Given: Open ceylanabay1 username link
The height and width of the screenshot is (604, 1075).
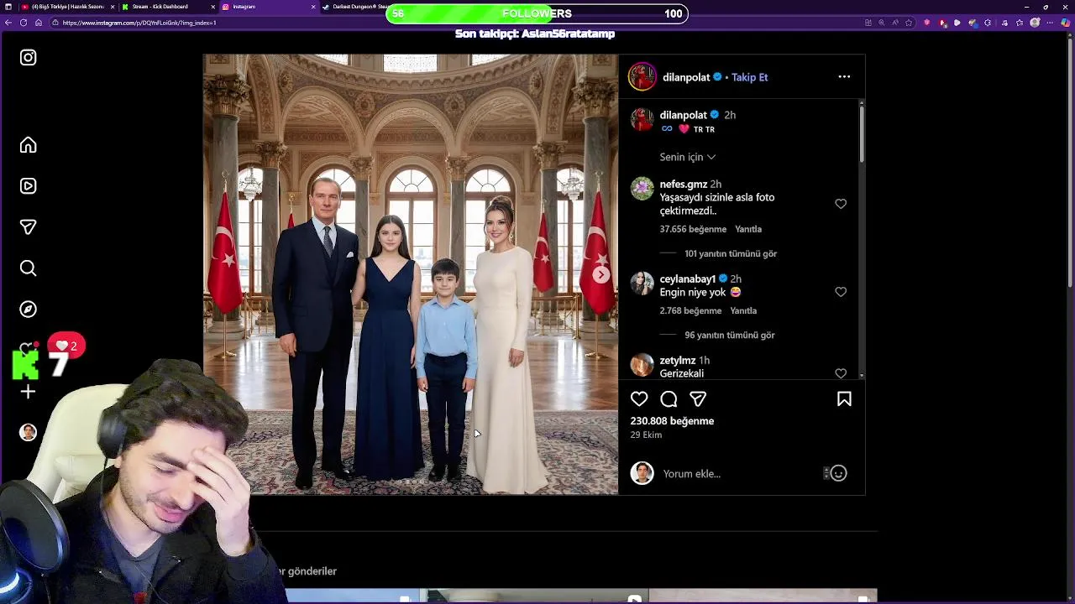Looking at the screenshot, I should (x=688, y=279).
